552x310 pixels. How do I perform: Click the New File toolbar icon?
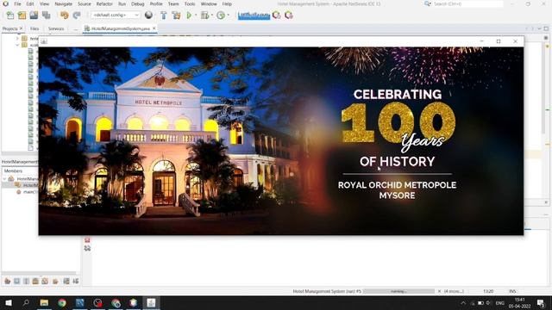tap(10, 15)
